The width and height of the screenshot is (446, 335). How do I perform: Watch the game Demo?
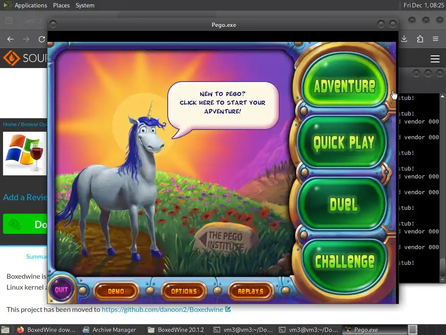pos(116,291)
